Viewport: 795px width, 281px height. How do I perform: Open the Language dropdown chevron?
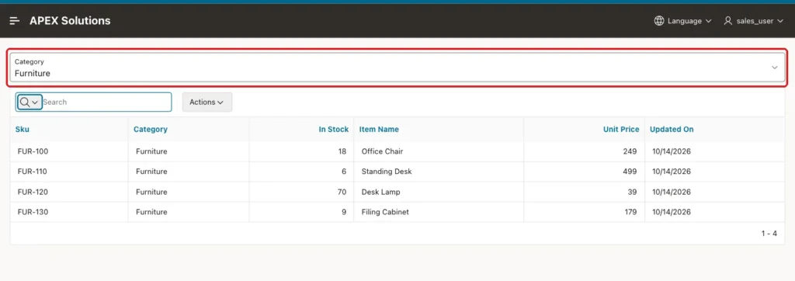tap(708, 21)
